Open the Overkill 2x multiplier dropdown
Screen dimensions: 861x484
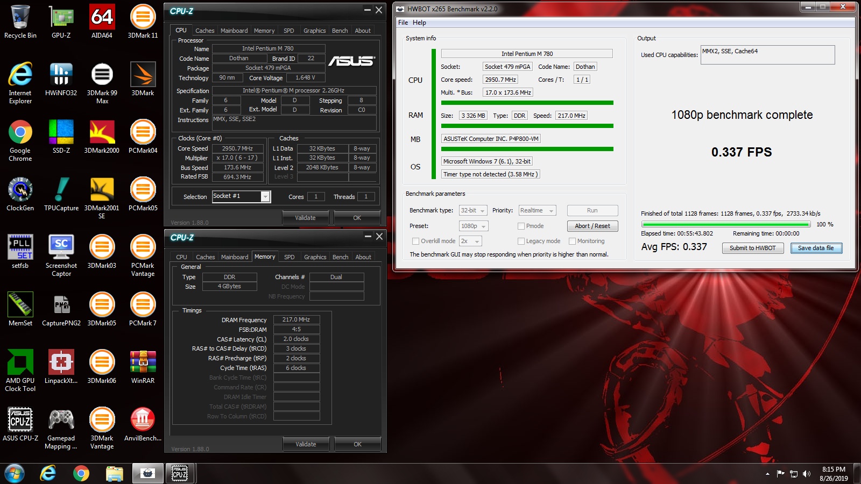pyautogui.click(x=470, y=241)
